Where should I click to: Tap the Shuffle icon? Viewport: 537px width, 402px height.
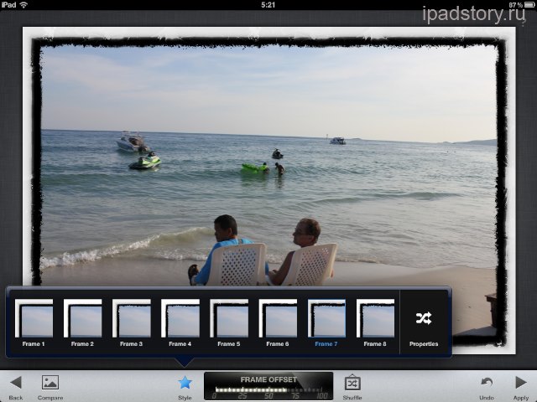352,383
